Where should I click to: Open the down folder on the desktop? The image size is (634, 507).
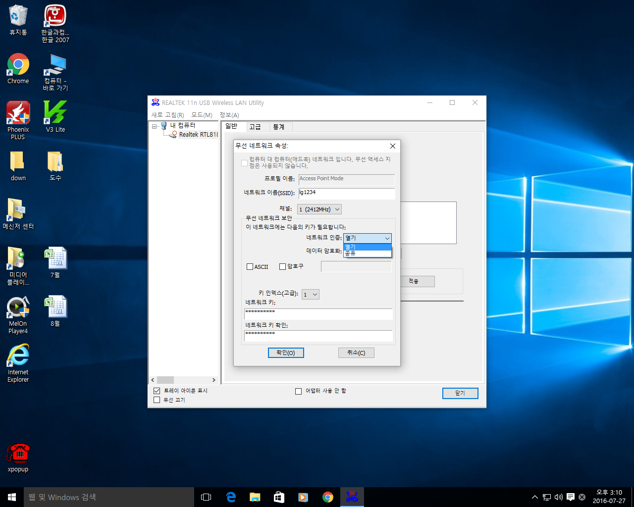[18, 165]
